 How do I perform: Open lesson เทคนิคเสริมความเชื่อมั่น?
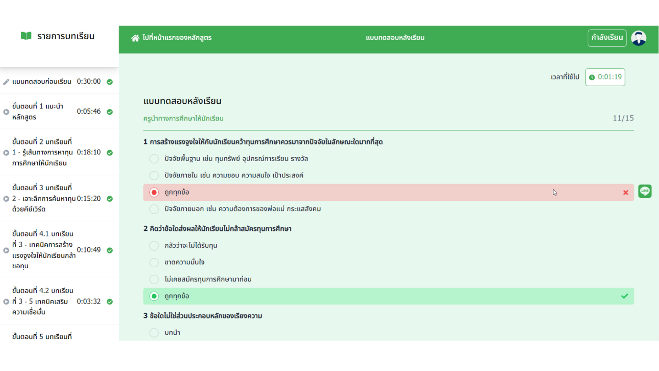(x=43, y=302)
